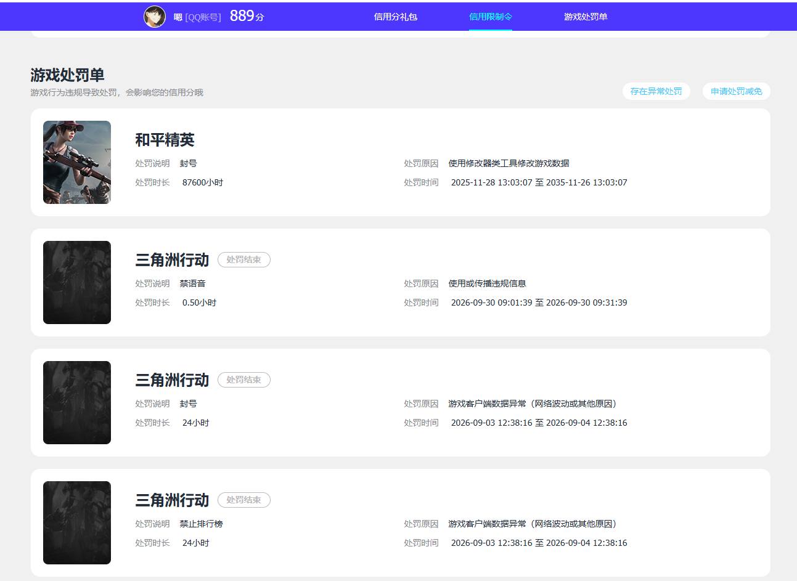Click the cover thumbnail of the 禁语音 penalty card
This screenshot has height=581, width=797.
coord(77,282)
